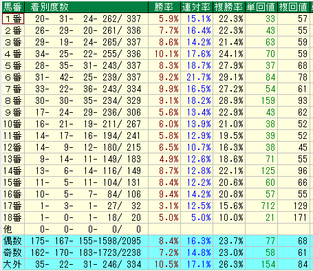Sort by the 馬番 column header
The width and height of the screenshot is (313, 271).
tap(13, 7)
